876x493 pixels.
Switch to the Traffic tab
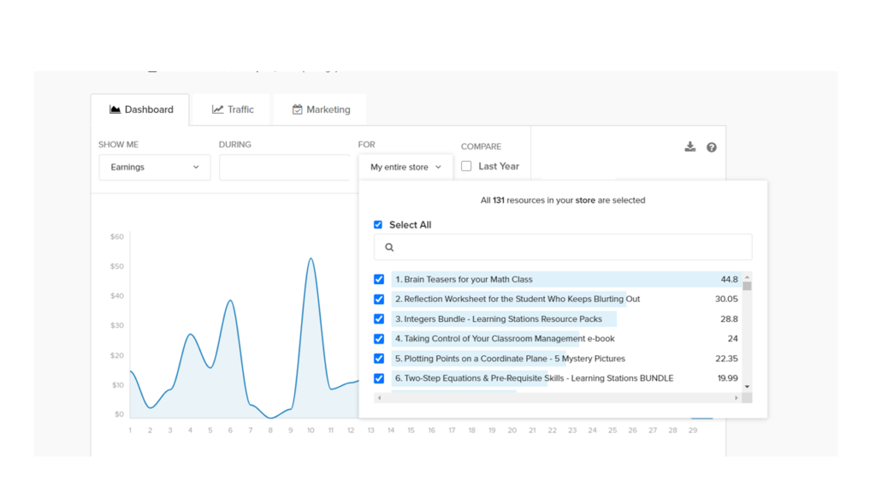233,110
